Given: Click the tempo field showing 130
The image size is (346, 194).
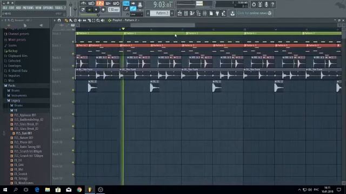Looking at the screenshot, I should 114,10.
